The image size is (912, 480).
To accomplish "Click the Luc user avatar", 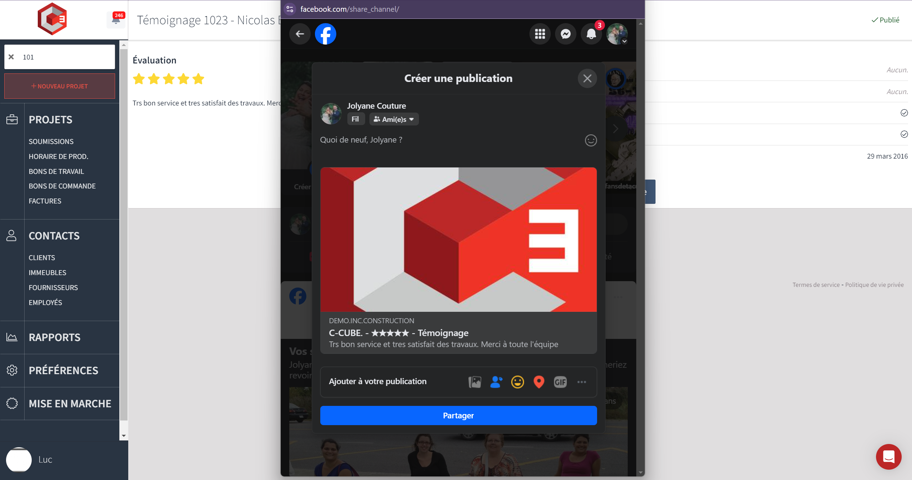I will point(19,460).
